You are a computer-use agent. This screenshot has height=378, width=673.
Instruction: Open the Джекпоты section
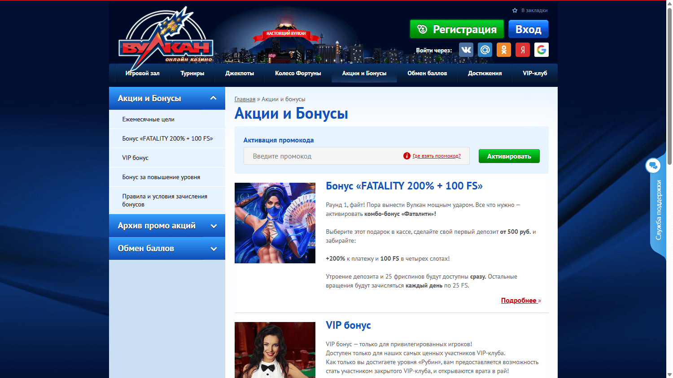(240, 73)
